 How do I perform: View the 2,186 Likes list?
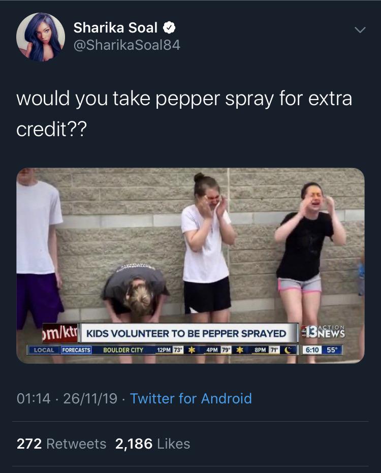[x=152, y=444]
